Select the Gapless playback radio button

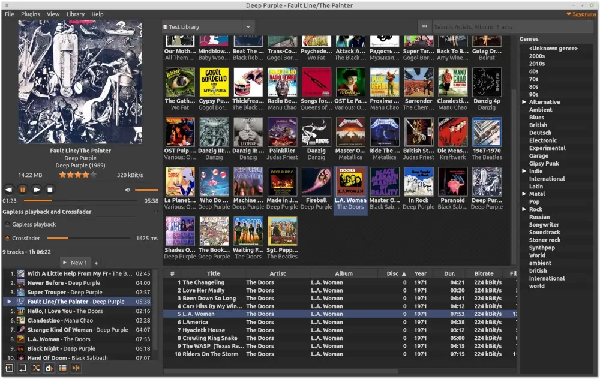[7, 224]
